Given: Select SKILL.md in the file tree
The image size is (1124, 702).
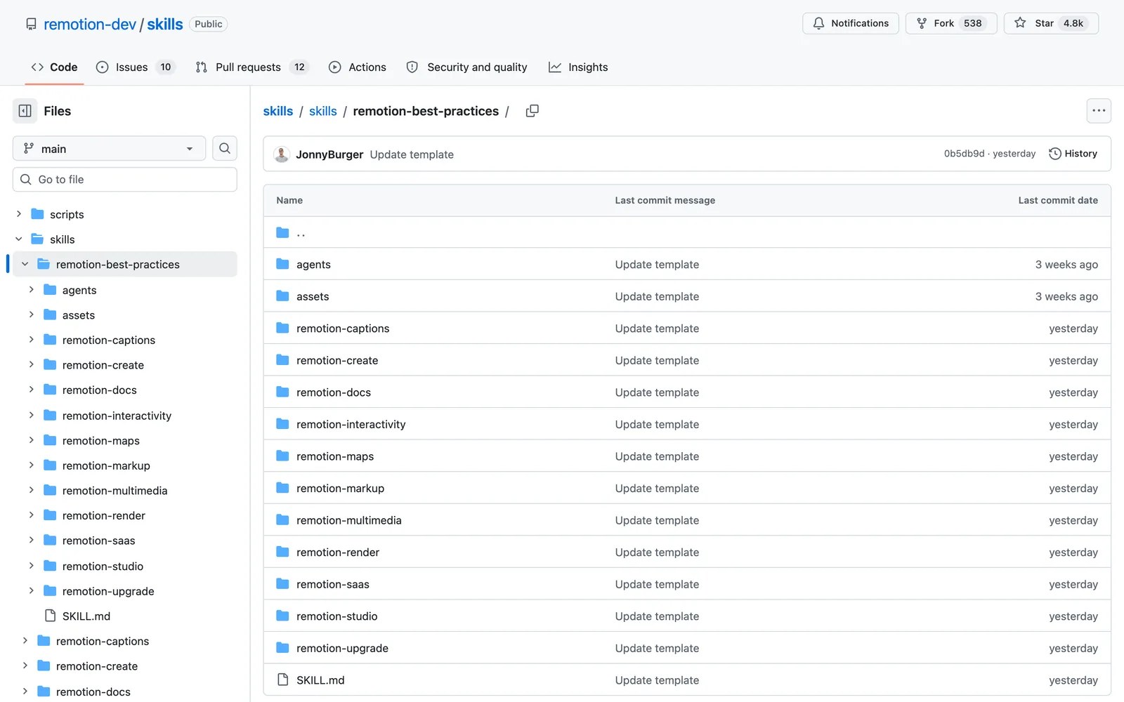Looking at the screenshot, I should tap(86, 616).
